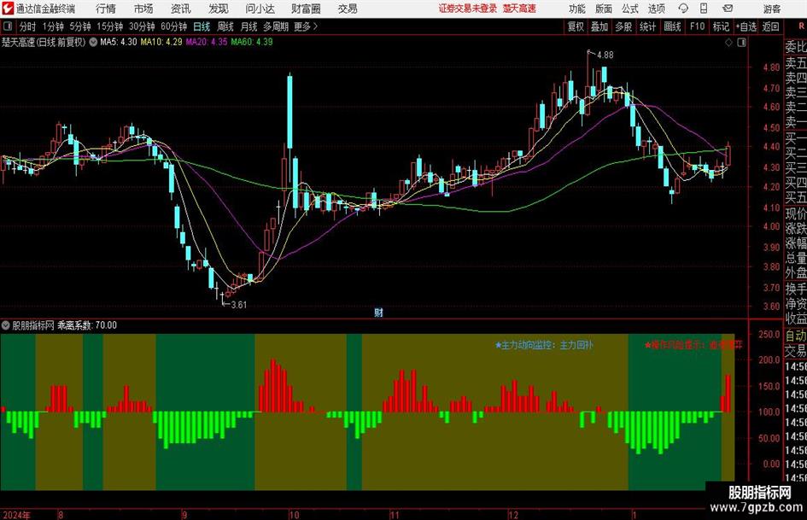The width and height of the screenshot is (807, 520).
Task: Open the 资讯 menu
Action: pyautogui.click(x=181, y=9)
